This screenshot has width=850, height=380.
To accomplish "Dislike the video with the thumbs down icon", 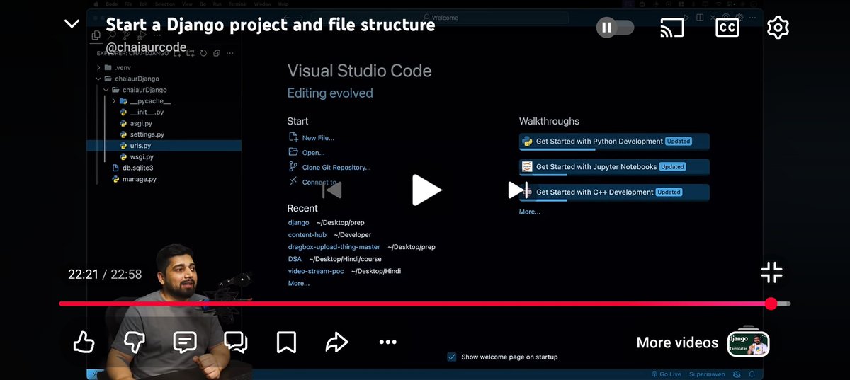I will 134,342.
